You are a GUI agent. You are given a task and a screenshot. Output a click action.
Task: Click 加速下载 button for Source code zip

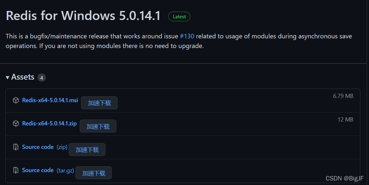coord(87,150)
